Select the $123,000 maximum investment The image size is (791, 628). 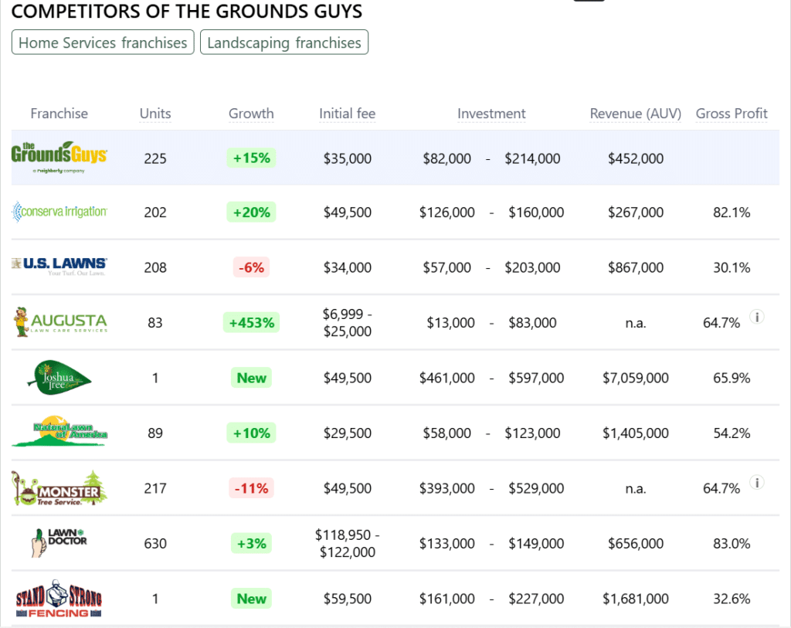click(532, 433)
